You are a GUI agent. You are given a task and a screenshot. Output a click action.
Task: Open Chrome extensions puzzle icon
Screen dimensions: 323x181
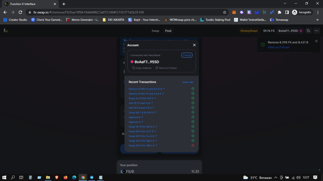279,12
